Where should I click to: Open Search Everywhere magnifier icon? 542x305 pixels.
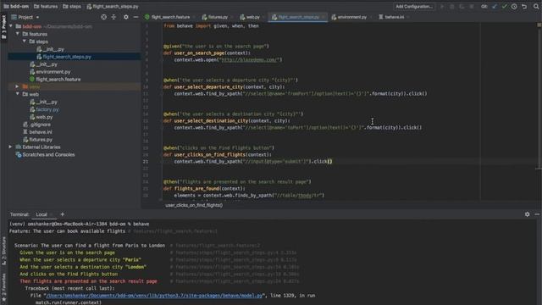[x=536, y=7]
